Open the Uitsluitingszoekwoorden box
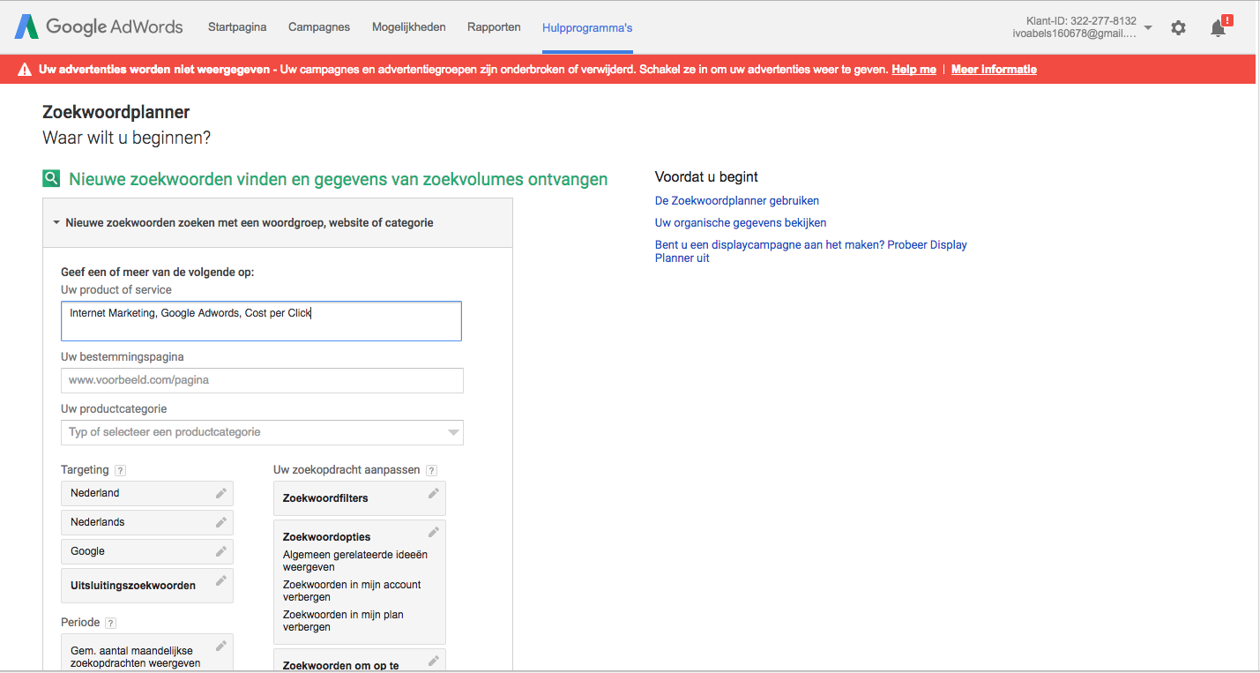The width and height of the screenshot is (1260, 673). tap(147, 586)
